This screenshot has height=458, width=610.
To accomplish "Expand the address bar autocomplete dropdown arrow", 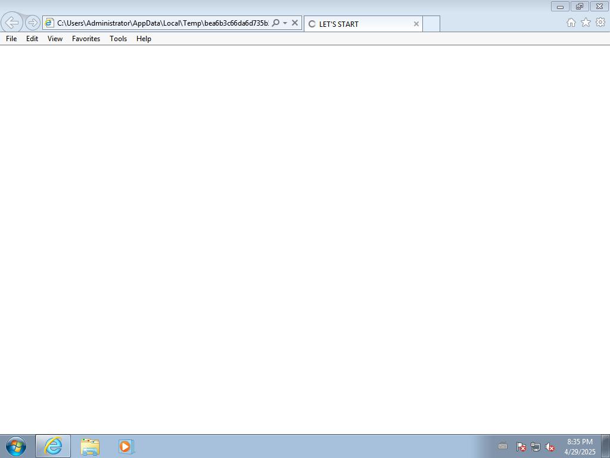I will [x=285, y=23].
